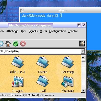Select the mail folder label
The height and width of the screenshot is (101, 101).
tap(43, 91)
